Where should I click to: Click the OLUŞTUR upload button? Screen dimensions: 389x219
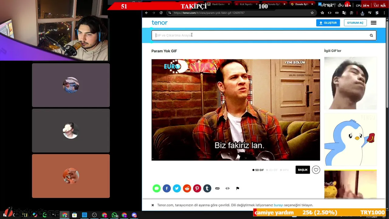(x=328, y=23)
